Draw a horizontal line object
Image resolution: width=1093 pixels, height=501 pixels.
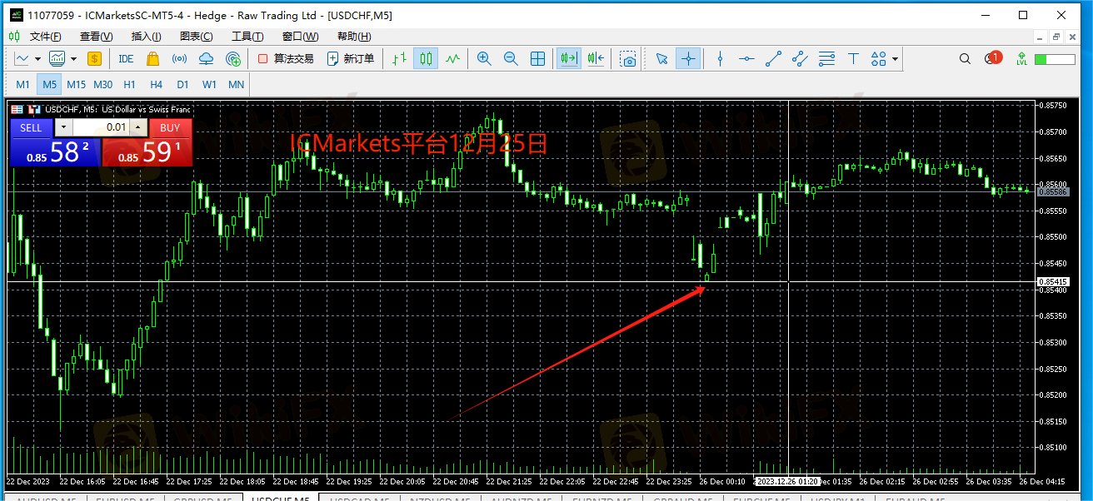(746, 58)
